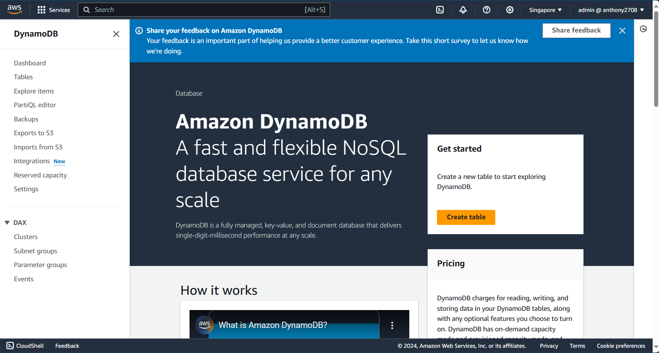Click the How it works heading
659x353 pixels.
[219, 290]
